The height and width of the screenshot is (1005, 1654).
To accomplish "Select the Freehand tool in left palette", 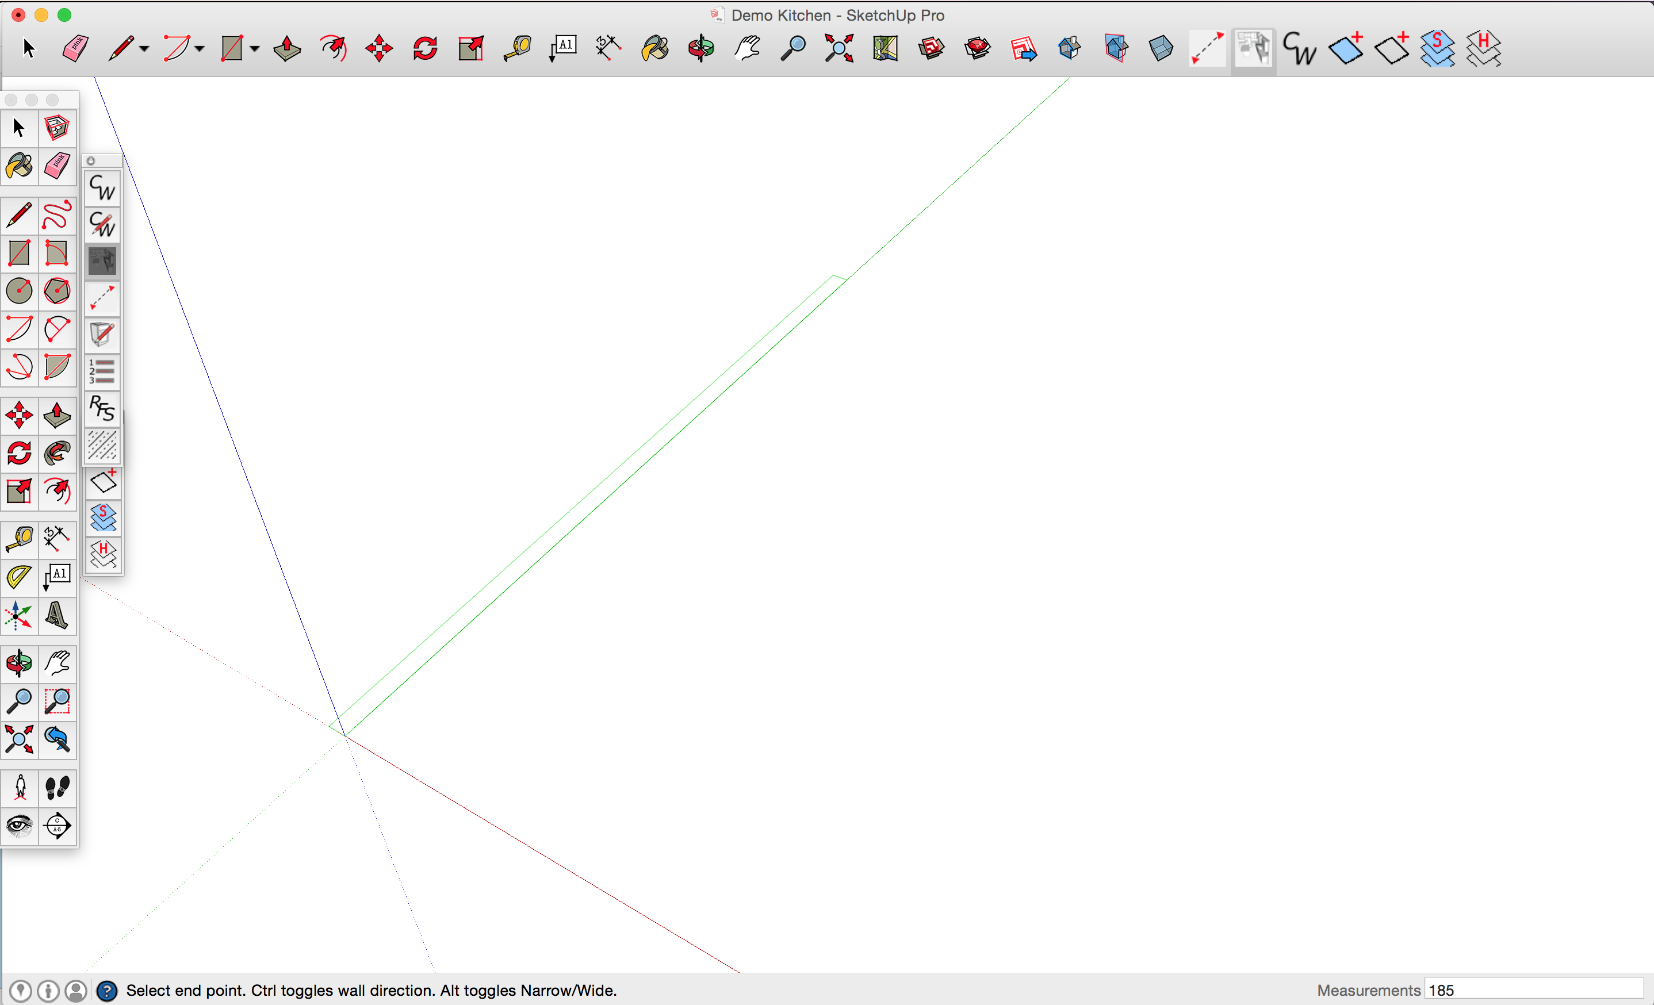I will point(57,216).
